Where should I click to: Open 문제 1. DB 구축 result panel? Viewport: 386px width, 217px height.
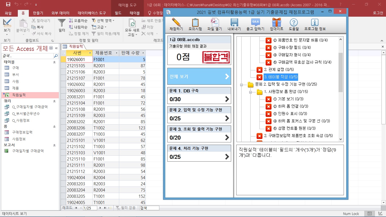coord(199,96)
